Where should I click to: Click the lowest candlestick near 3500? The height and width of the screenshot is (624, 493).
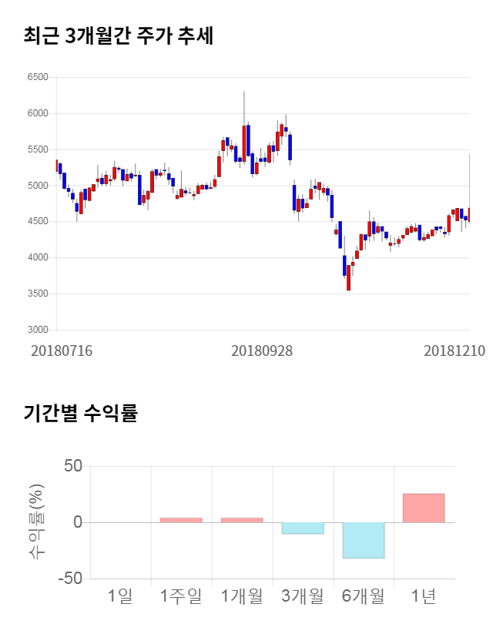348,279
